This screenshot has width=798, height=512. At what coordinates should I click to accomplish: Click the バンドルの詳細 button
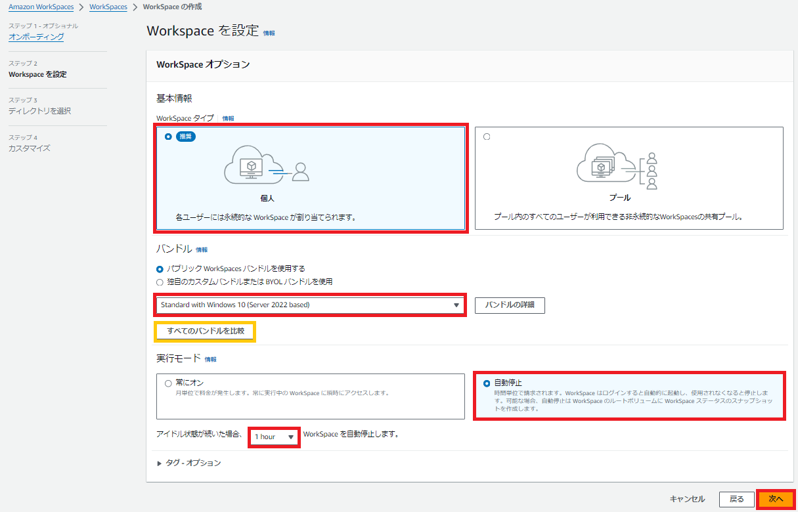click(x=510, y=305)
